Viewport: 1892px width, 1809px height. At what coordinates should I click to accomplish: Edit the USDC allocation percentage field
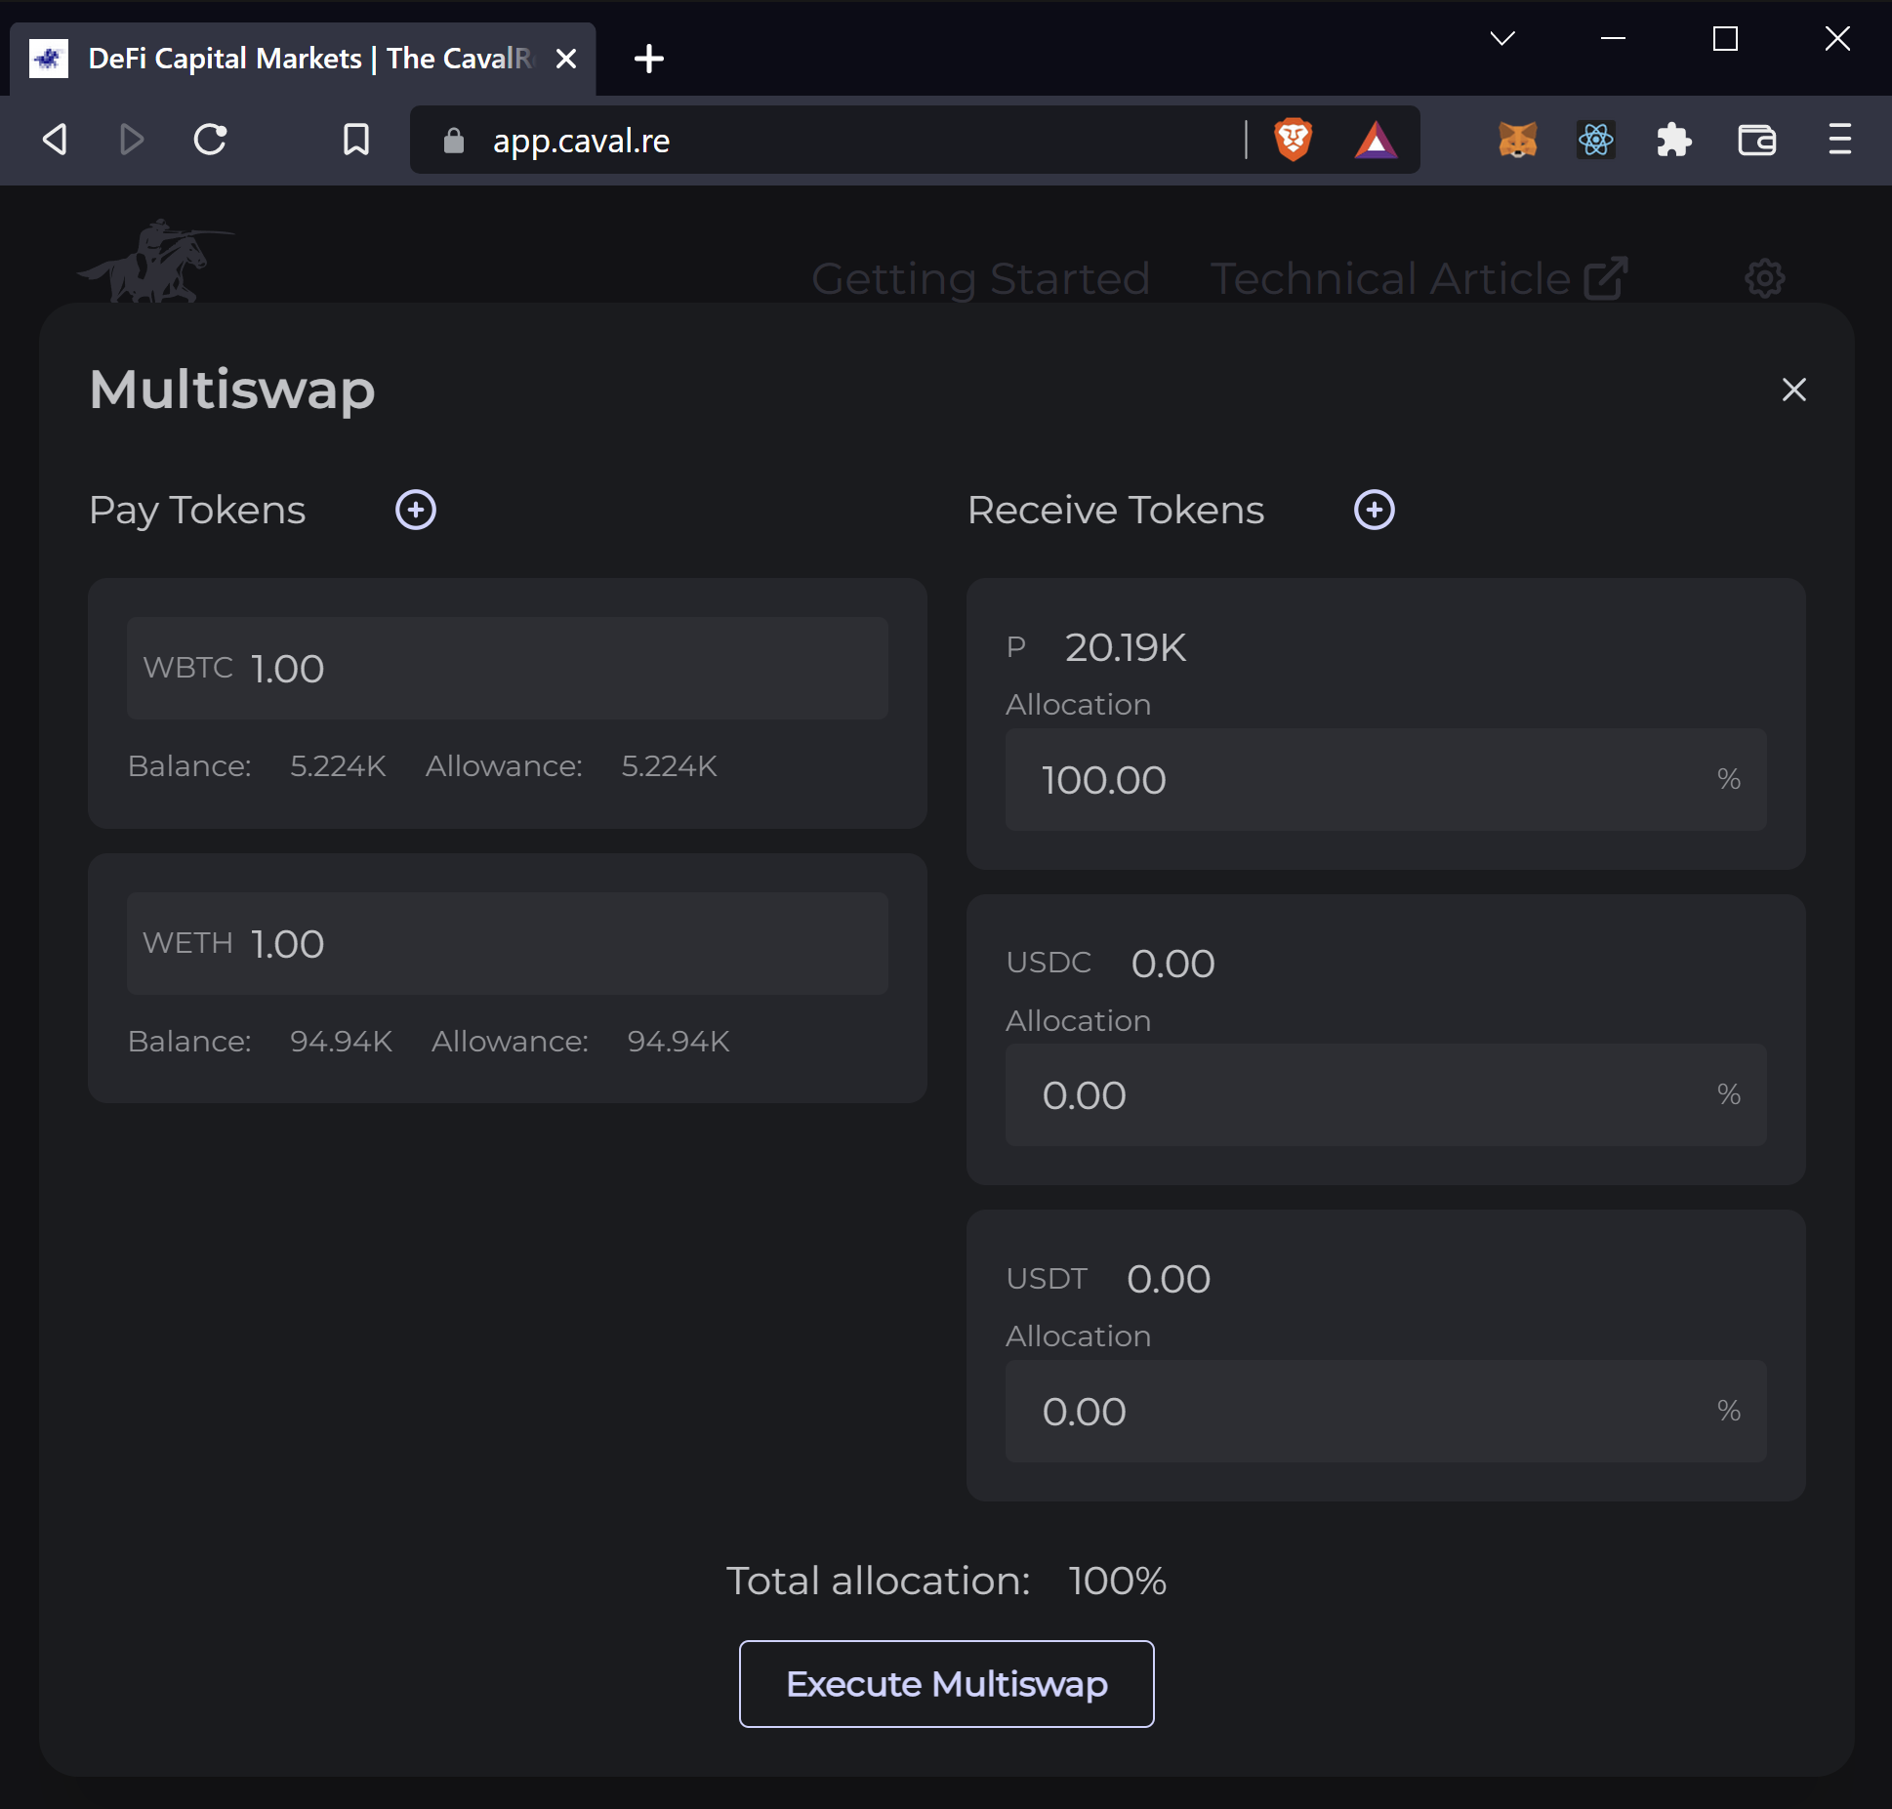point(1386,1095)
